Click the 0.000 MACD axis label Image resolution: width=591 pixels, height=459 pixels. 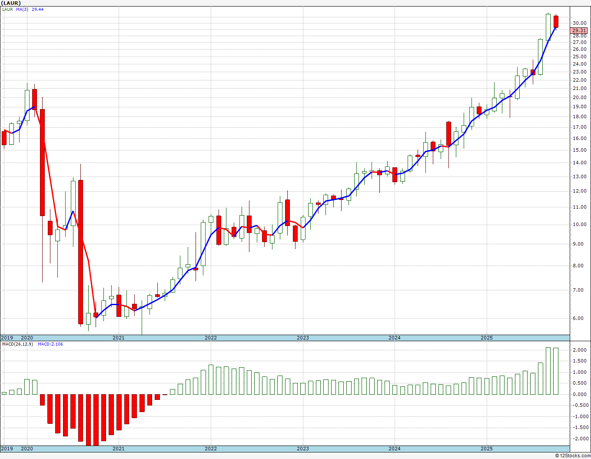tap(580, 395)
